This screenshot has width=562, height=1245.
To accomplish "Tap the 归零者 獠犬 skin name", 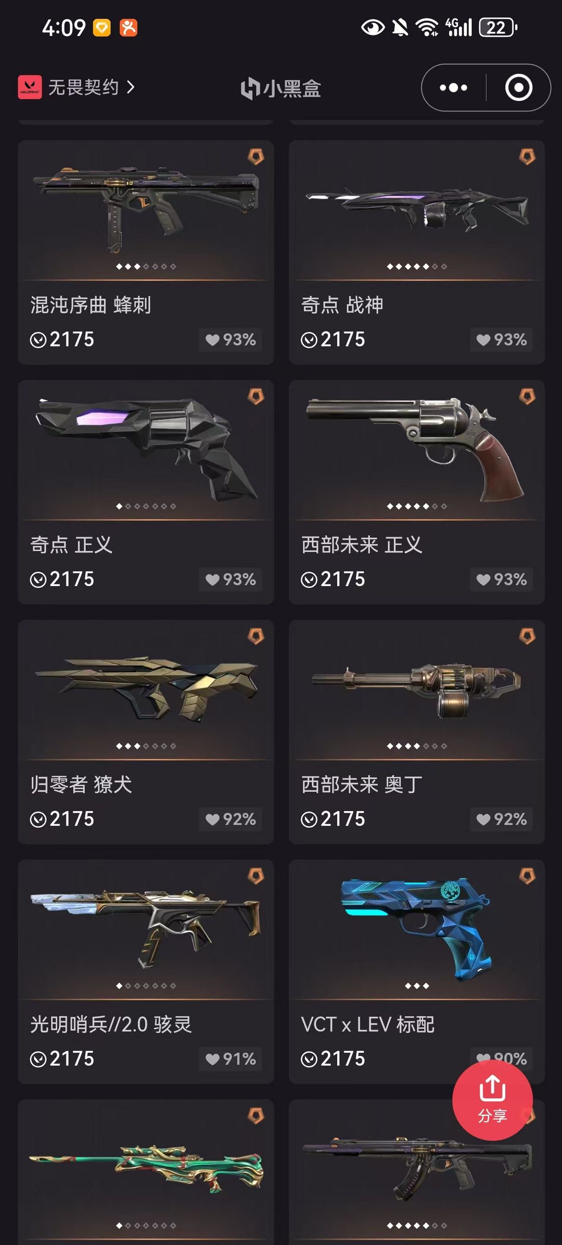I will (81, 785).
